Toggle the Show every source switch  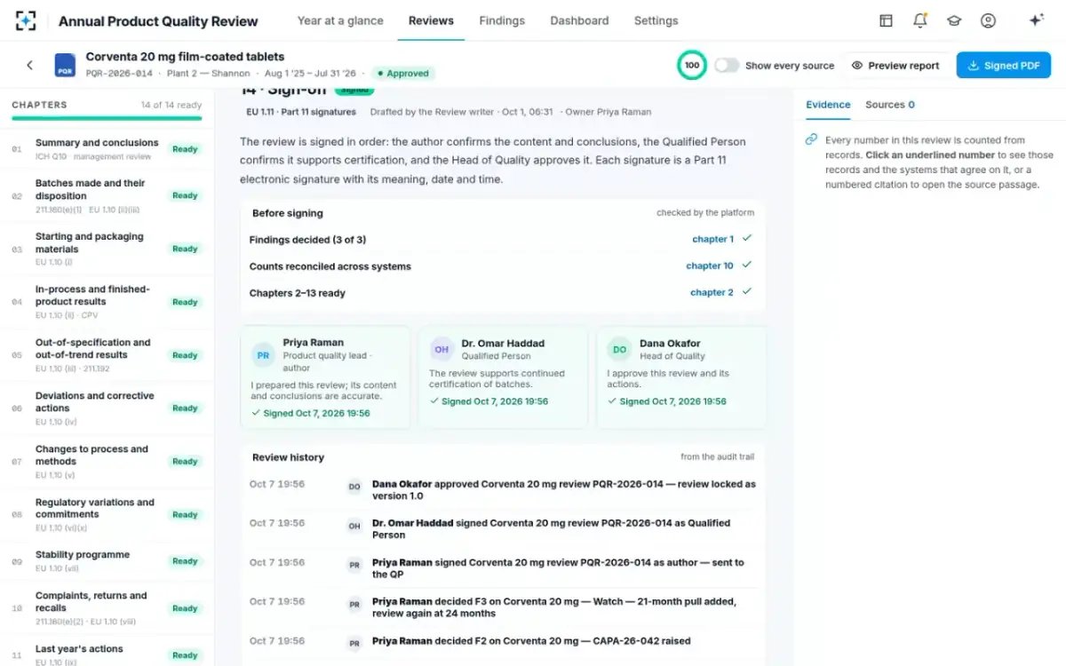tap(727, 65)
